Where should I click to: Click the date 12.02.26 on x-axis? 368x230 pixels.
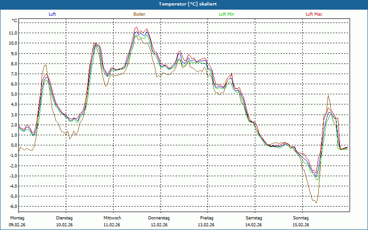(x=159, y=225)
